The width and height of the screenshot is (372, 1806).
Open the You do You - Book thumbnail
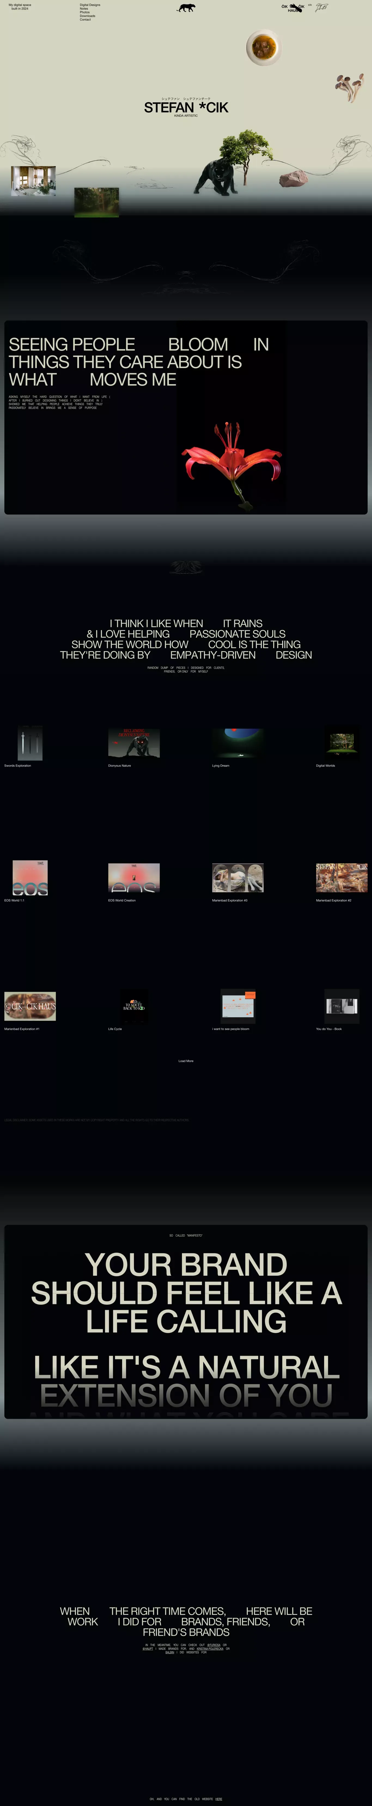point(342,1006)
